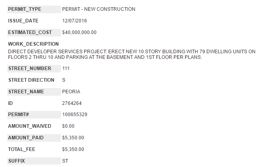The width and height of the screenshot is (262, 167).
Task: Click the $40,000,000.00 estimated cost value
Action: coord(79,32)
